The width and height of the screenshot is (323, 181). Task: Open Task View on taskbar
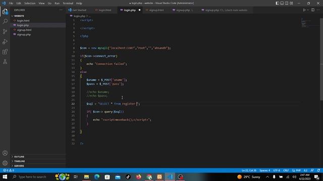(x=75, y=177)
